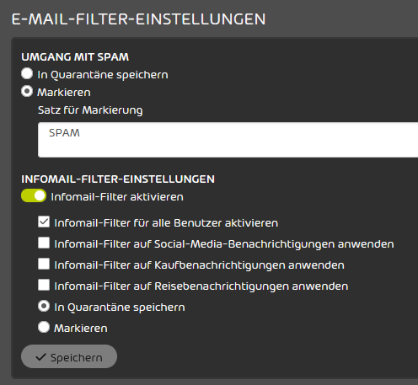Click the 'E-MAIL-FILTER-EINSTELLUNGEN' page title
418x385 pixels.
138,19
